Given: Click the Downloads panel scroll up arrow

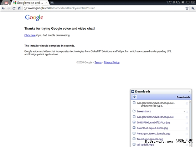Looking at the screenshot, I should 190,101.
